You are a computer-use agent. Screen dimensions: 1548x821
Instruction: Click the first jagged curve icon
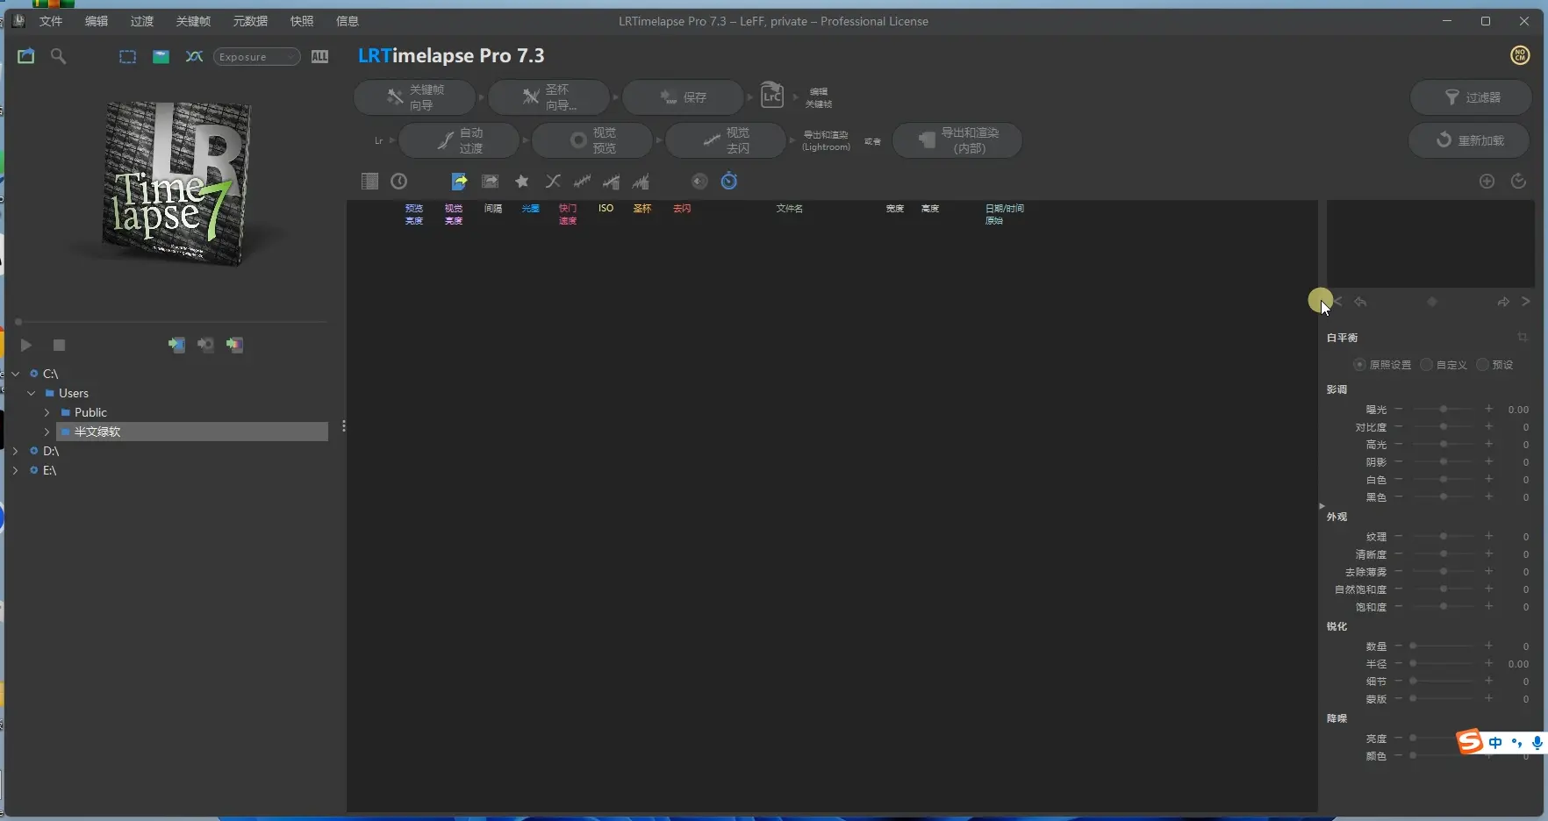tap(583, 182)
